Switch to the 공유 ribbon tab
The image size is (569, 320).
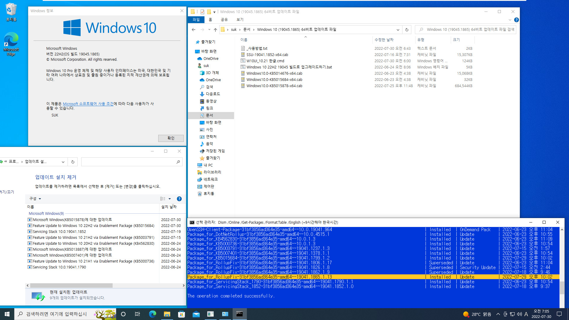click(224, 20)
